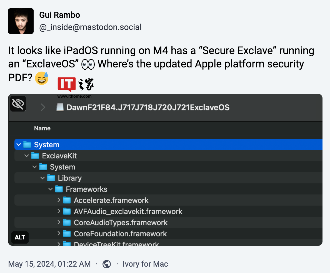Click the CoreAudioTypes.framework folder icon
The height and width of the screenshot is (273, 330).
(67, 223)
